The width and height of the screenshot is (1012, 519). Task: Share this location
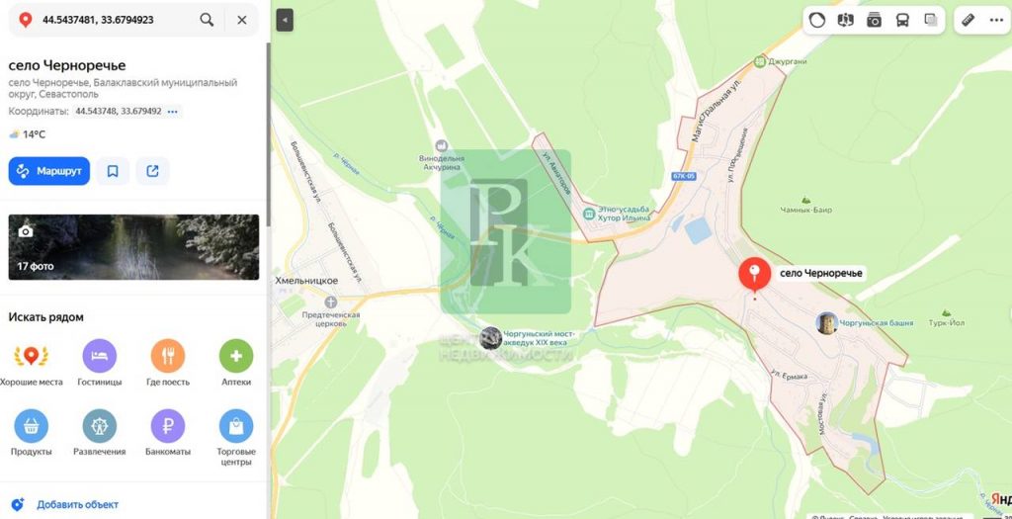(153, 171)
